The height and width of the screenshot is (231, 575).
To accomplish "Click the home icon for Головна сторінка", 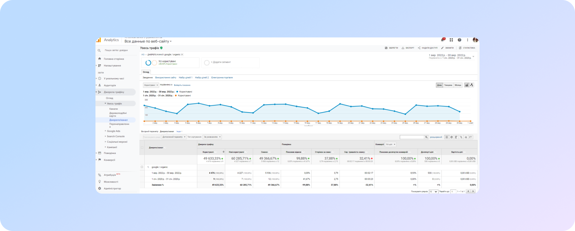I will [100, 59].
